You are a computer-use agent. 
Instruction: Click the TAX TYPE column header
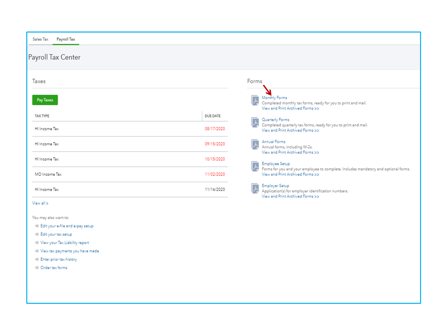pyautogui.click(x=42, y=116)
